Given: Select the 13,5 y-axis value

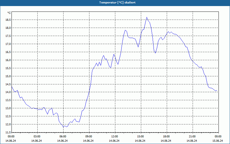Looking at the screenshot, I should pos(8,100).
